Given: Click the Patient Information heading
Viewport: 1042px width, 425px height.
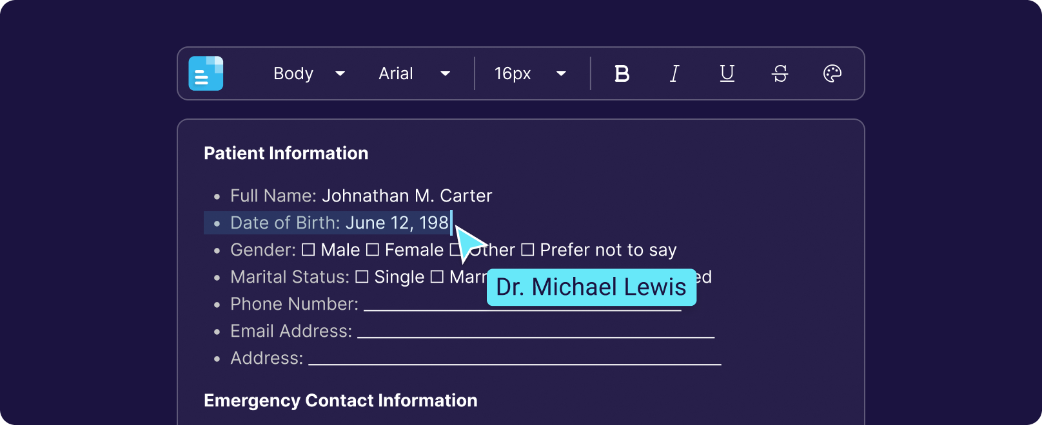Looking at the screenshot, I should point(286,153).
